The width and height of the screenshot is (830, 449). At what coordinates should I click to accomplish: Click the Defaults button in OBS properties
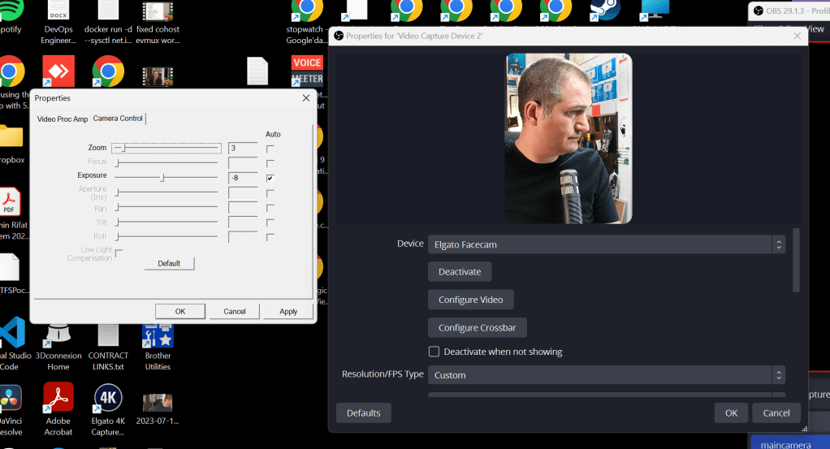364,413
